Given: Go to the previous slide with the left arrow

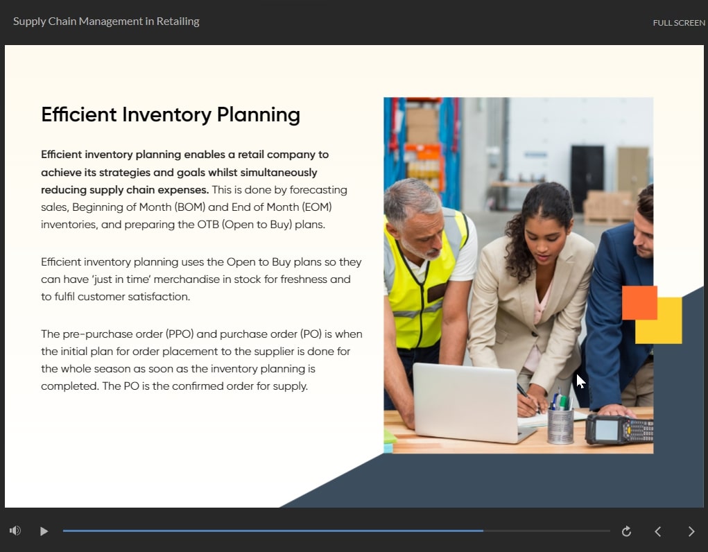Looking at the screenshot, I should click(658, 531).
